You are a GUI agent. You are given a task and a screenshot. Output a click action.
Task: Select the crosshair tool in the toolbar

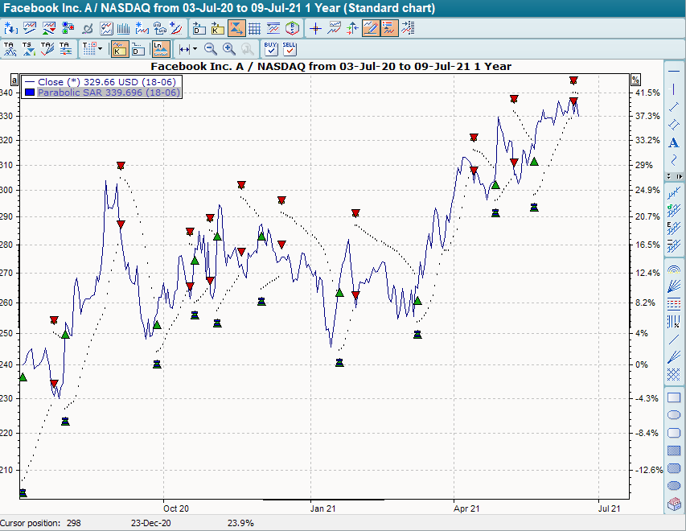(316, 28)
